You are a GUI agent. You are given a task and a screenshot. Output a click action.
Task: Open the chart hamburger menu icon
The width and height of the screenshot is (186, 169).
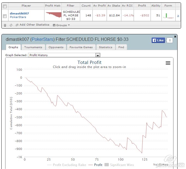168,63
